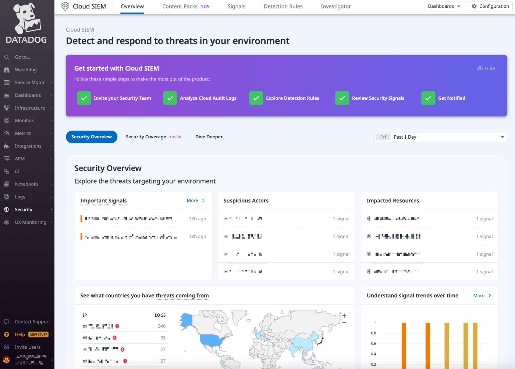Click the UX Monitoring icon
515x369 pixels.
point(7,222)
